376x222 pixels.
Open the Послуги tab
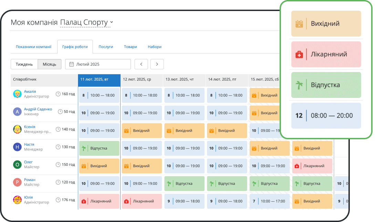106,47
